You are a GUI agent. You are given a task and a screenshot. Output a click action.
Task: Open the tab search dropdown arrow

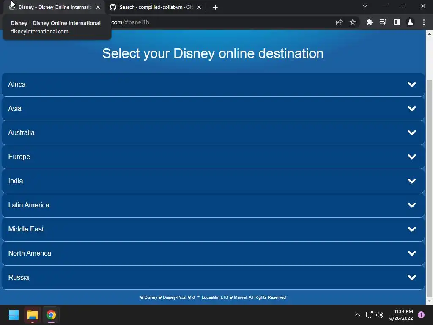[365, 6]
